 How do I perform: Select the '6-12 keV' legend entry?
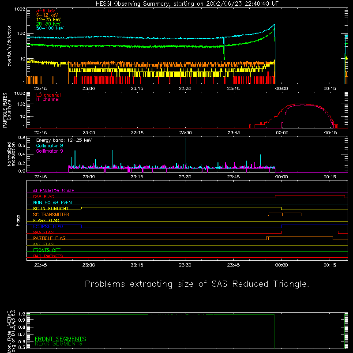[x=47, y=15]
